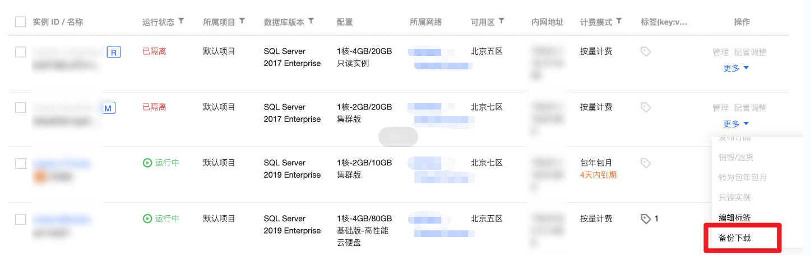This screenshot has width=810, height=256.
Task: Click the tag icon in the 北京五区 read-only instance row
Action: [646, 51]
